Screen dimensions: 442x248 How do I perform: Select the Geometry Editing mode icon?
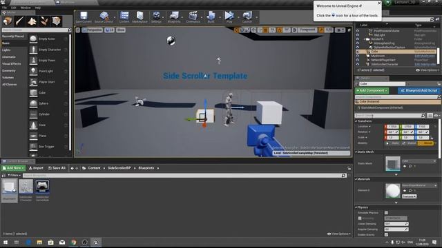pos(57,21)
